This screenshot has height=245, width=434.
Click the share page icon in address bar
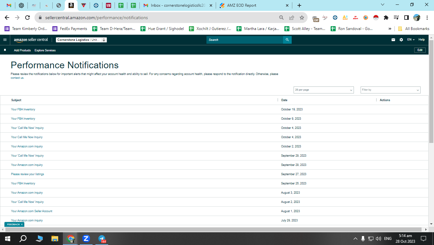coord(292,18)
